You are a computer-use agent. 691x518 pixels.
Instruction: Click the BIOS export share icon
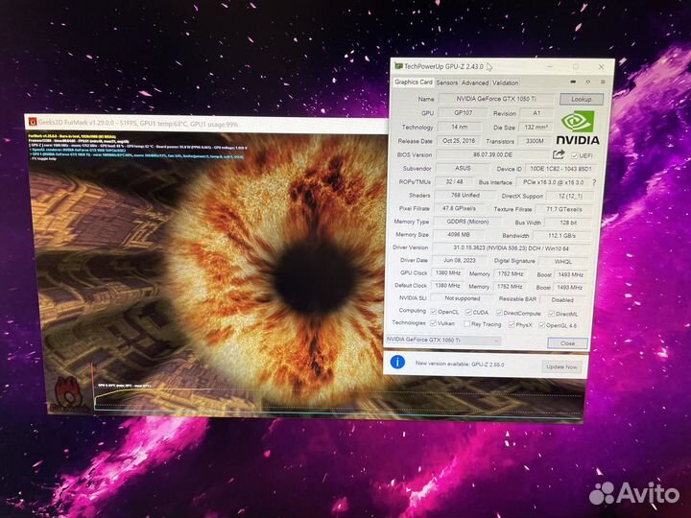pyautogui.click(x=559, y=154)
